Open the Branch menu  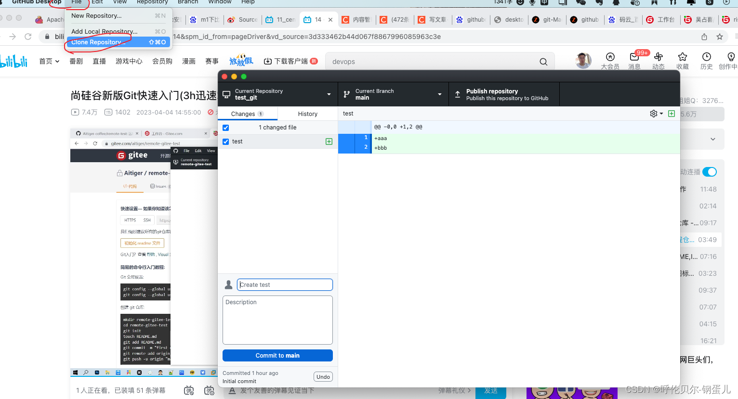(188, 2)
